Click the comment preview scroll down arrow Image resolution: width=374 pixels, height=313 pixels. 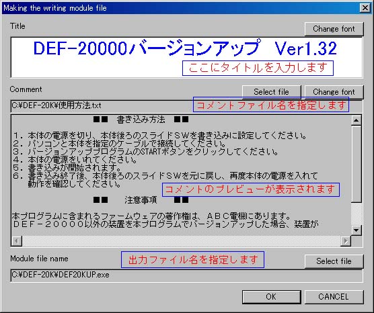pyautogui.click(x=357, y=230)
